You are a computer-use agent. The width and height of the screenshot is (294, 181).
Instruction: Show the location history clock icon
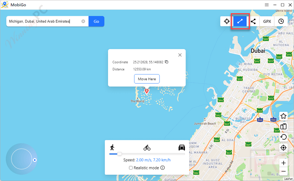point(281,21)
